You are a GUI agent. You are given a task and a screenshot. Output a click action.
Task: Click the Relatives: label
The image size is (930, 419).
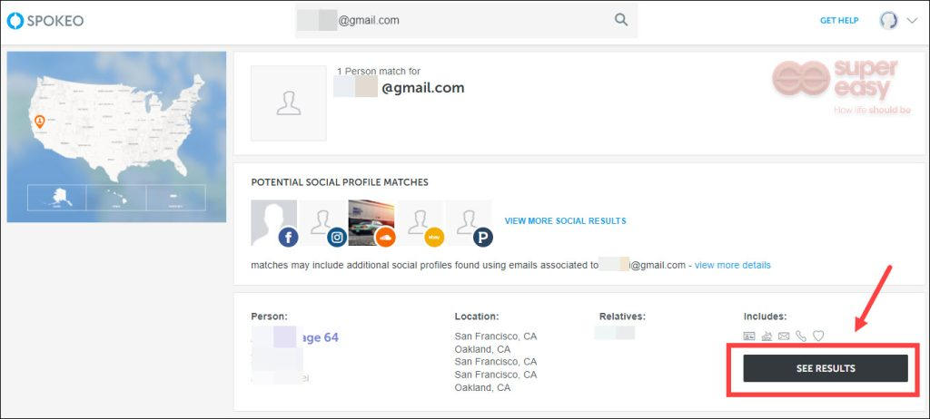[622, 317]
